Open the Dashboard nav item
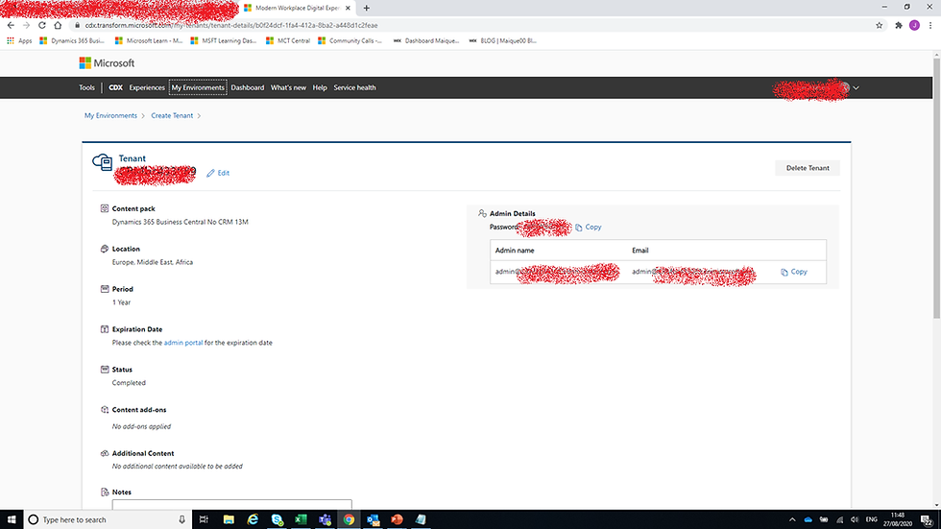 pos(248,87)
